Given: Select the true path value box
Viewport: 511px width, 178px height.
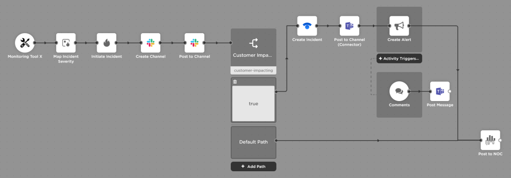Looking at the screenshot, I should coord(253,103).
